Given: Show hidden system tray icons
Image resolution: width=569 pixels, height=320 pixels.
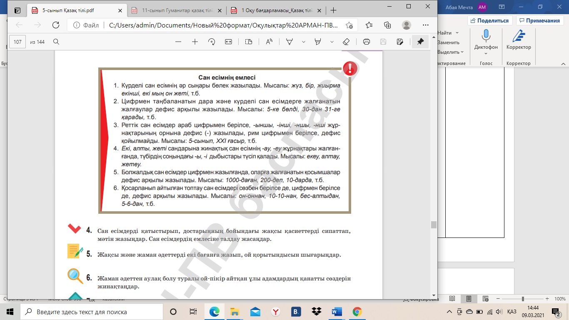Looking at the screenshot, I should (449, 312).
